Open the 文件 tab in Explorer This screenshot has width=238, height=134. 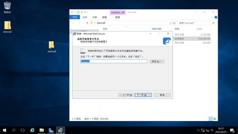click(74, 17)
